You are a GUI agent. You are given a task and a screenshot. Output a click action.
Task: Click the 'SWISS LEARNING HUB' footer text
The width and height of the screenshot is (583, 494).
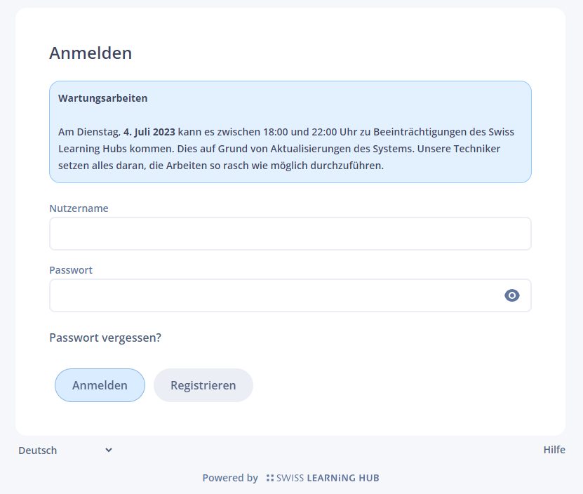(x=328, y=479)
